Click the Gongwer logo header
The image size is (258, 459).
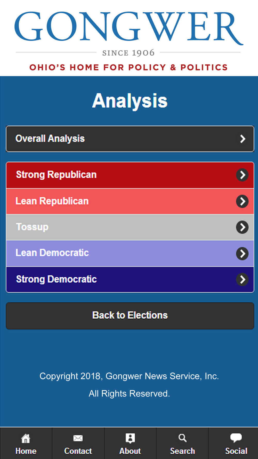(129, 38)
